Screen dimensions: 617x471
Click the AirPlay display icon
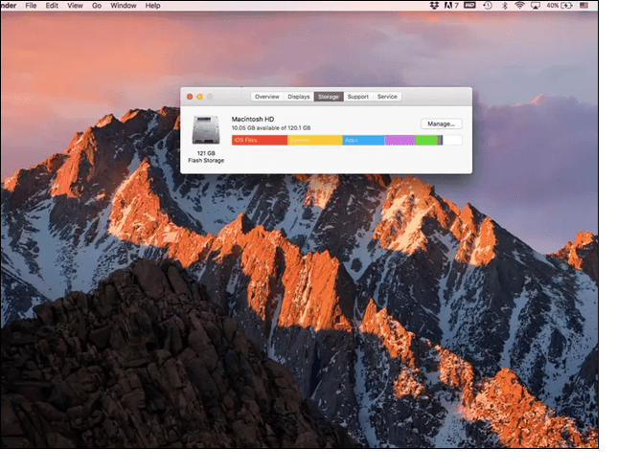(537, 6)
